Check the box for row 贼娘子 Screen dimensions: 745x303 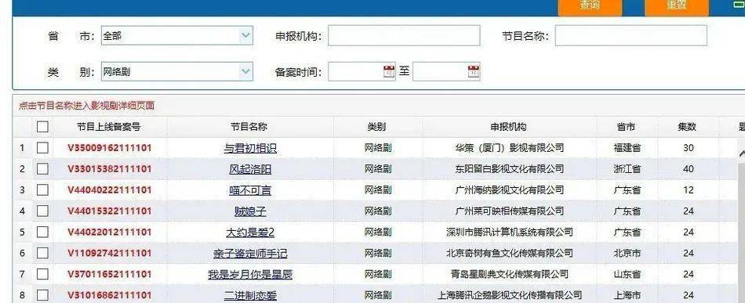(x=43, y=211)
